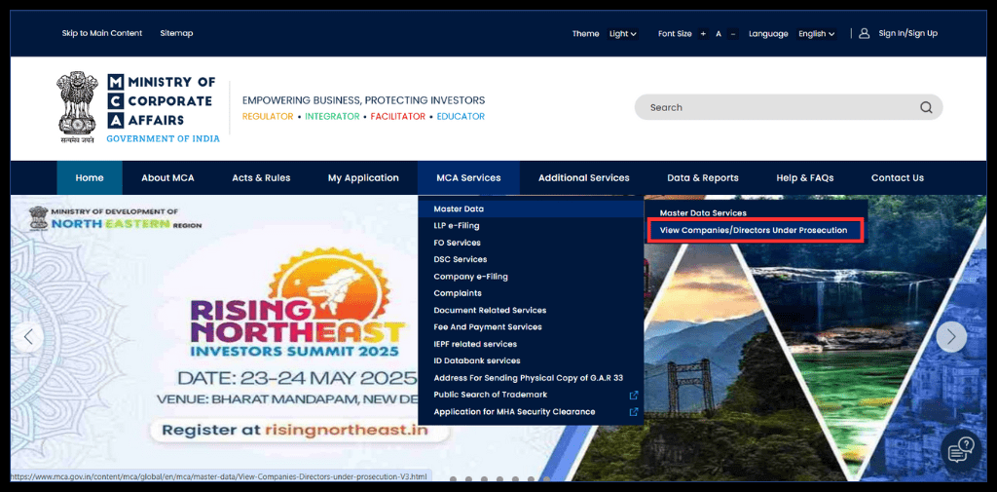Click the previous slide arrow on carousel
This screenshot has width=997, height=492.
[x=27, y=337]
